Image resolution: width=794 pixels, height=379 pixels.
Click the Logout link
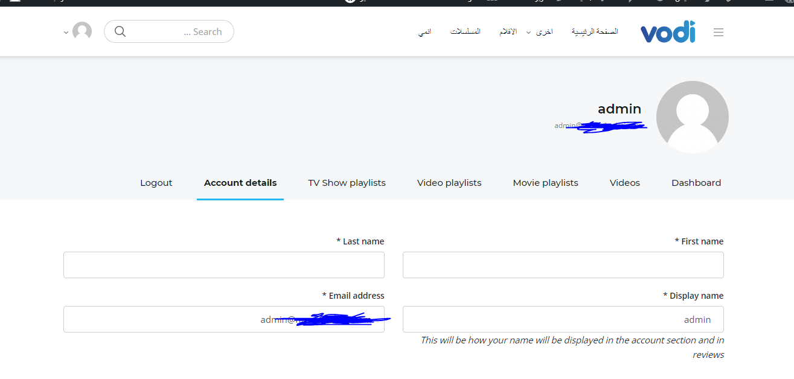pos(156,183)
